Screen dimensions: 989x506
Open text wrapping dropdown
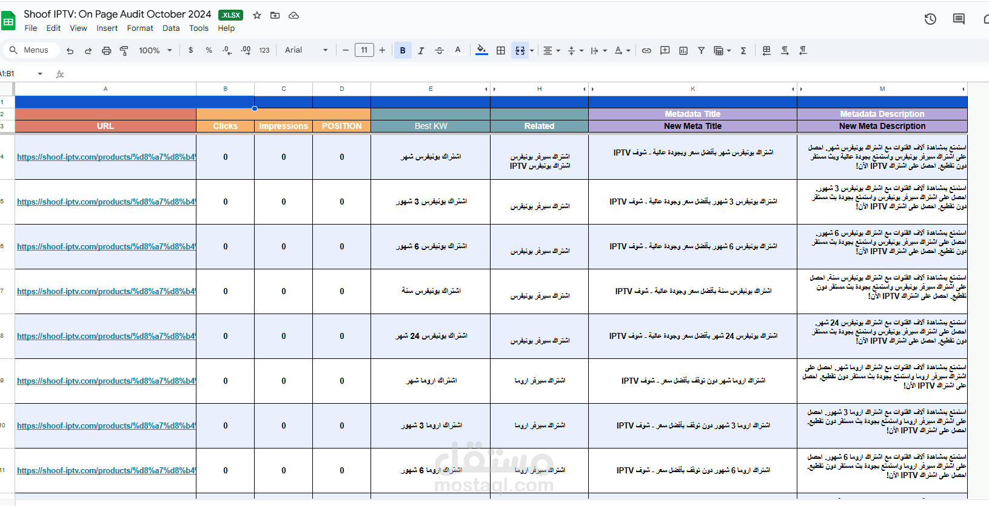click(598, 51)
